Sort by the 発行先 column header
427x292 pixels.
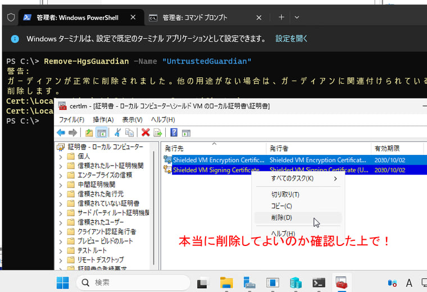tap(214, 148)
